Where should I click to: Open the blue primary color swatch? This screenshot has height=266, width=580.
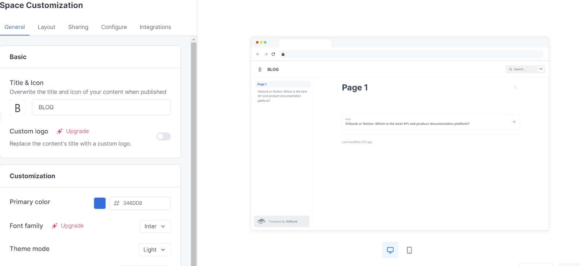(x=100, y=203)
